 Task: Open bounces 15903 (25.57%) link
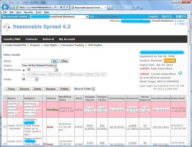(132, 110)
